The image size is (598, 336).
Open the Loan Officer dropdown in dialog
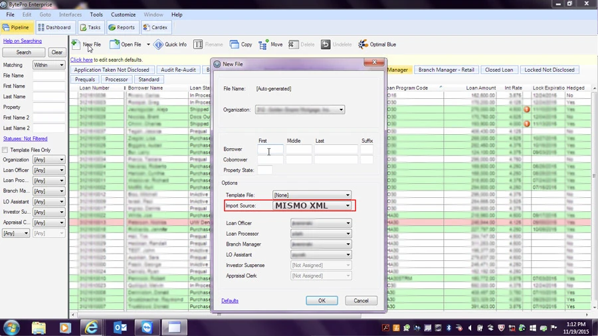tap(321, 223)
